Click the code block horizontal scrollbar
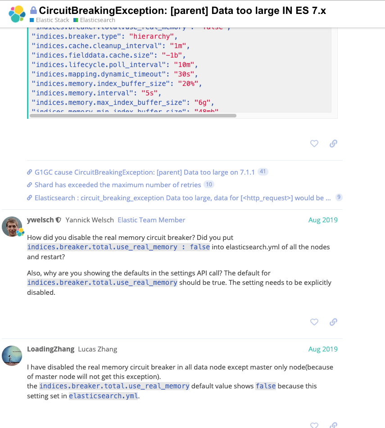385x428 pixels. 133,116
